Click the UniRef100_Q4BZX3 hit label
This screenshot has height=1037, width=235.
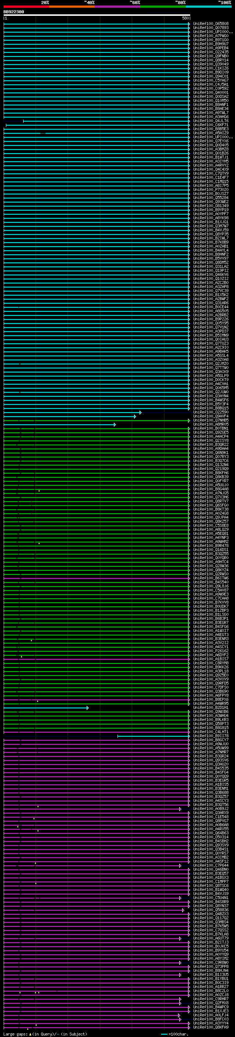pos(211,914)
